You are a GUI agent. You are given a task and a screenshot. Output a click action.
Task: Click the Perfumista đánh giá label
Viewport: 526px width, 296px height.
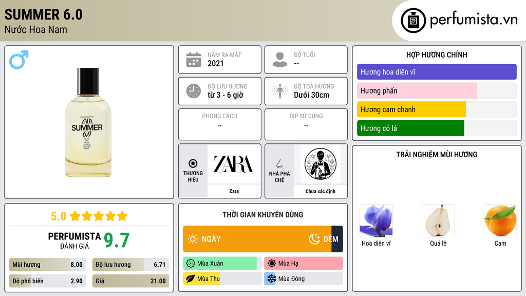[74, 240]
